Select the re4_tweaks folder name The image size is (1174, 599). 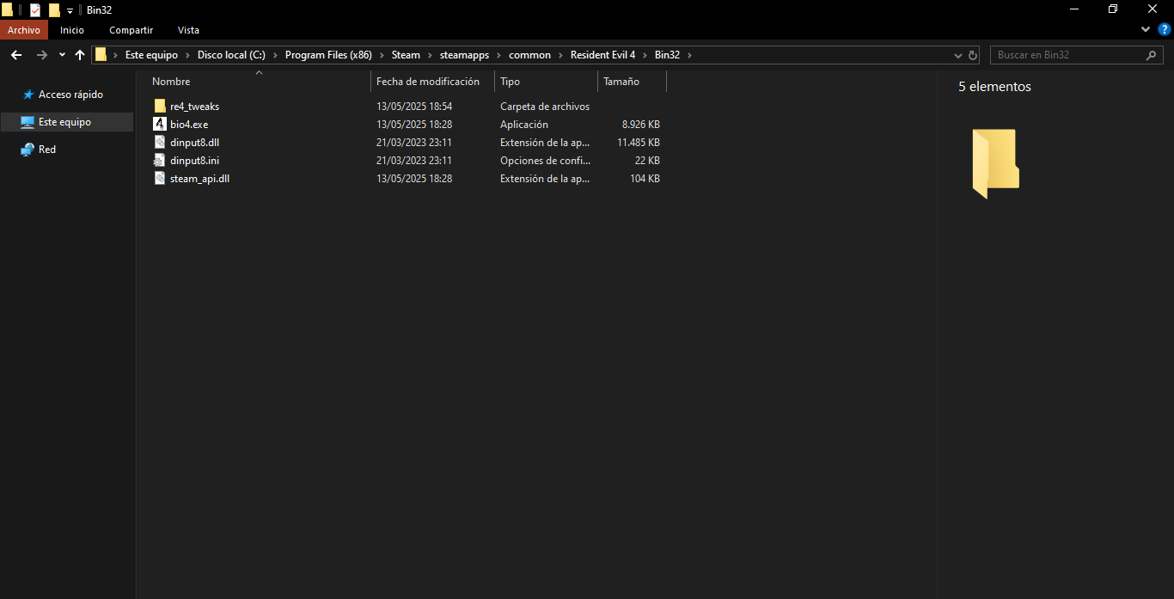[x=194, y=107]
